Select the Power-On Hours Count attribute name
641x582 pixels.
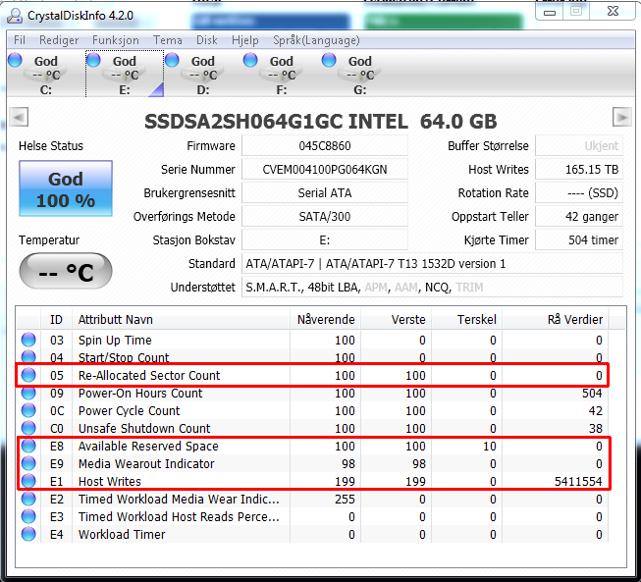[x=140, y=394]
